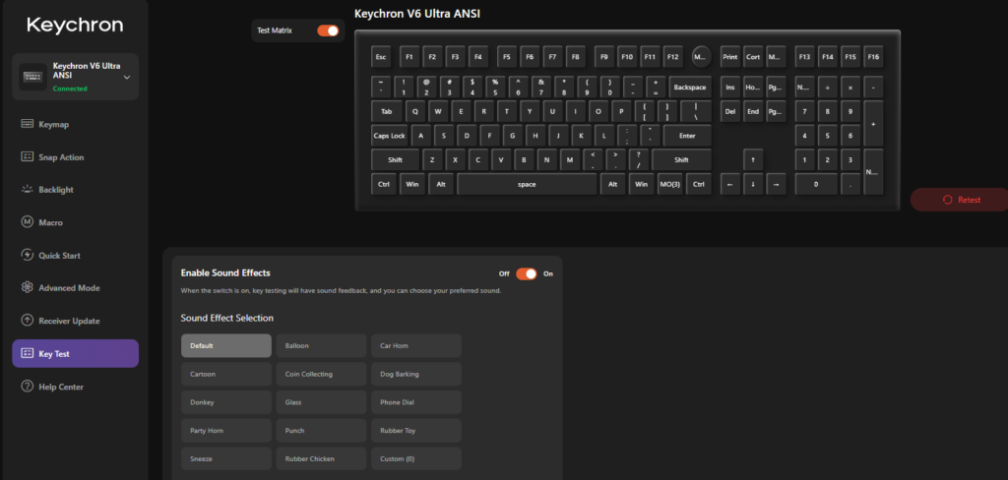This screenshot has height=480, width=1008.
Task: Toggle the Test Matrix switch
Action: click(x=328, y=30)
